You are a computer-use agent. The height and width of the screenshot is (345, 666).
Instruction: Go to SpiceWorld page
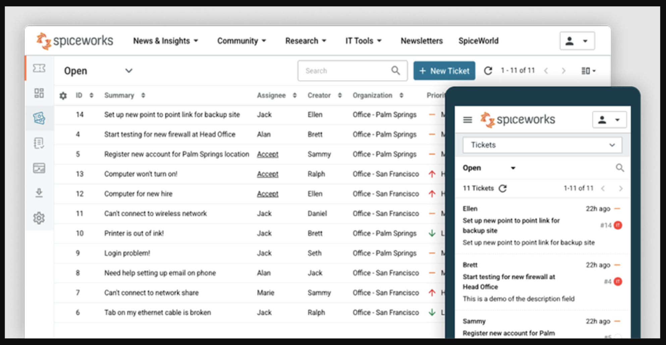tap(479, 41)
